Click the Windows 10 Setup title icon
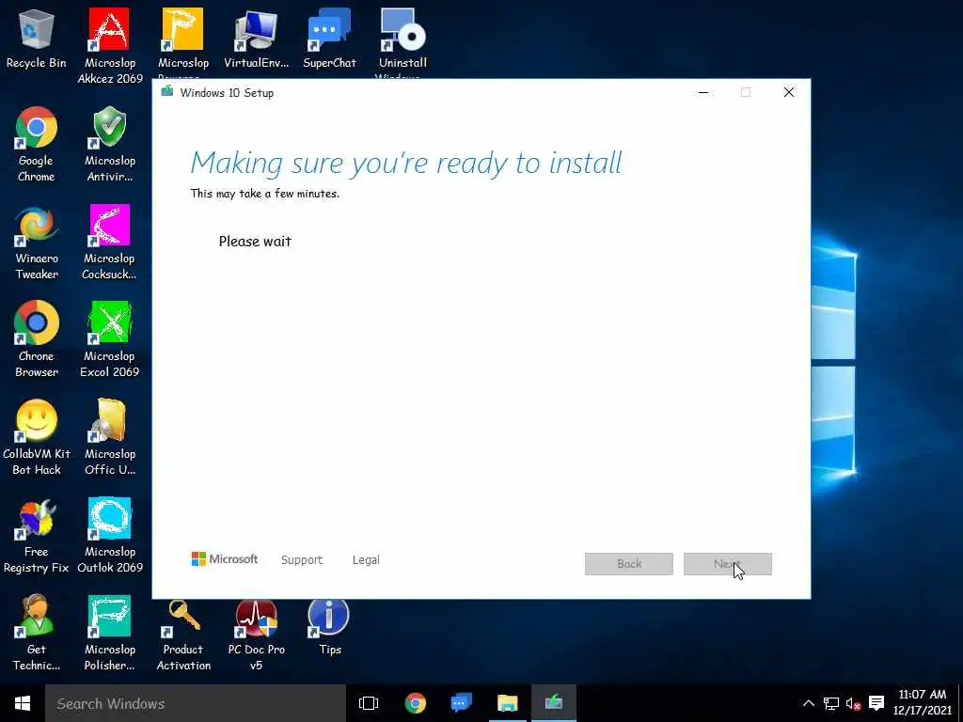The width and height of the screenshot is (963, 722). click(166, 92)
